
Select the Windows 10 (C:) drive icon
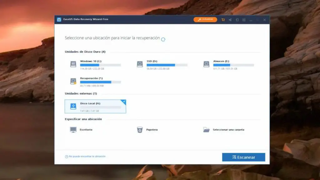[73, 64]
